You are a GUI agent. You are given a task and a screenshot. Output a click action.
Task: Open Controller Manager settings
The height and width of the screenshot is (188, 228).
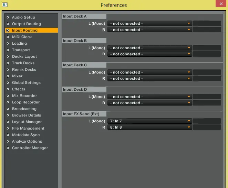30,148
